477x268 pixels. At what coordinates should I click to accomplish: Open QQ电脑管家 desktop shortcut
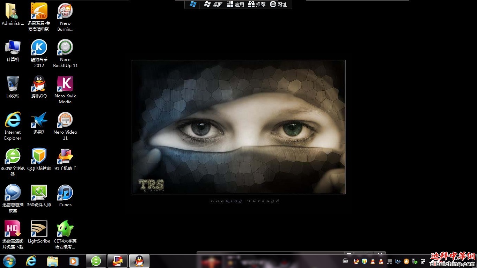coord(39,159)
